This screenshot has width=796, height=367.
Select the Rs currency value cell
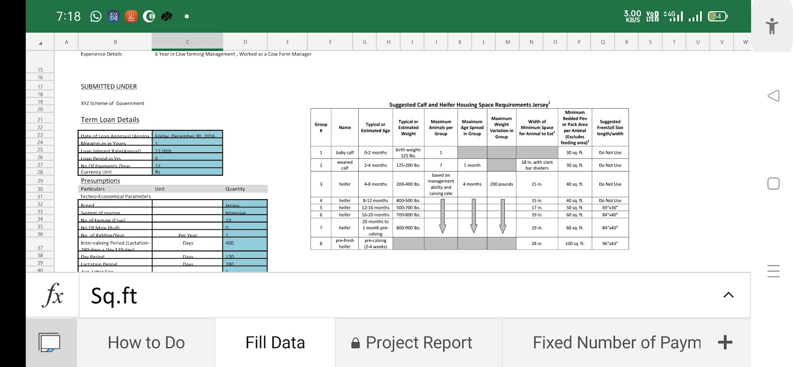click(187, 172)
